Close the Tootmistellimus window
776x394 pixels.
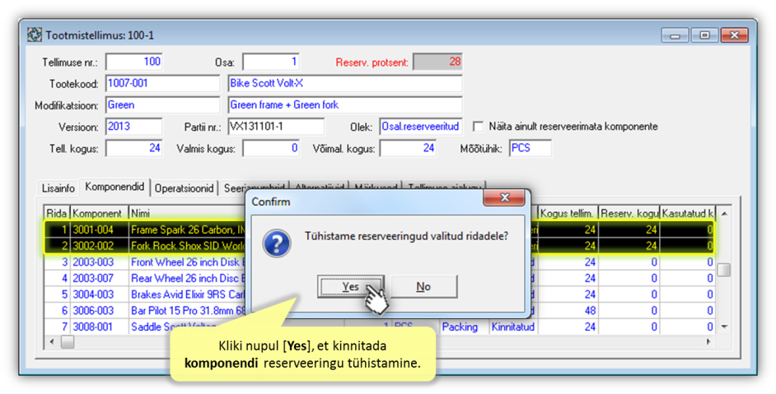tap(735, 35)
